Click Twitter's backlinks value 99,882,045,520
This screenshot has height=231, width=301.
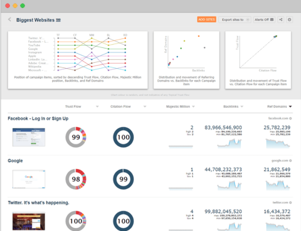point(223,212)
